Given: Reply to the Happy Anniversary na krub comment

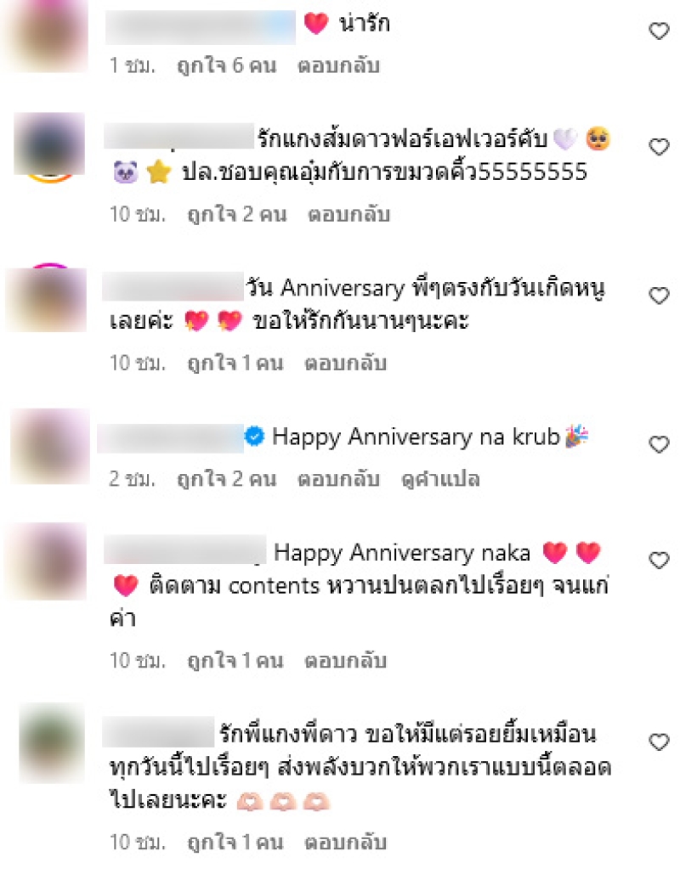Looking at the screenshot, I should click(339, 479).
